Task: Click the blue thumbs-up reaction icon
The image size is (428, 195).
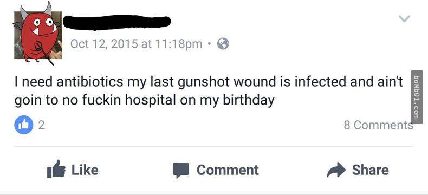Action: click(x=24, y=125)
